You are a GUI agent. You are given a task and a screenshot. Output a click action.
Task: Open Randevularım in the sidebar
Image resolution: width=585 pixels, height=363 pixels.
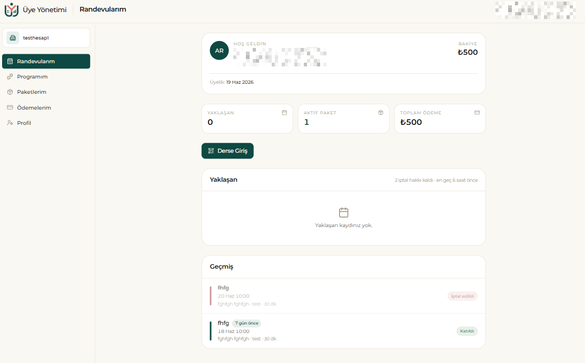[x=46, y=61]
